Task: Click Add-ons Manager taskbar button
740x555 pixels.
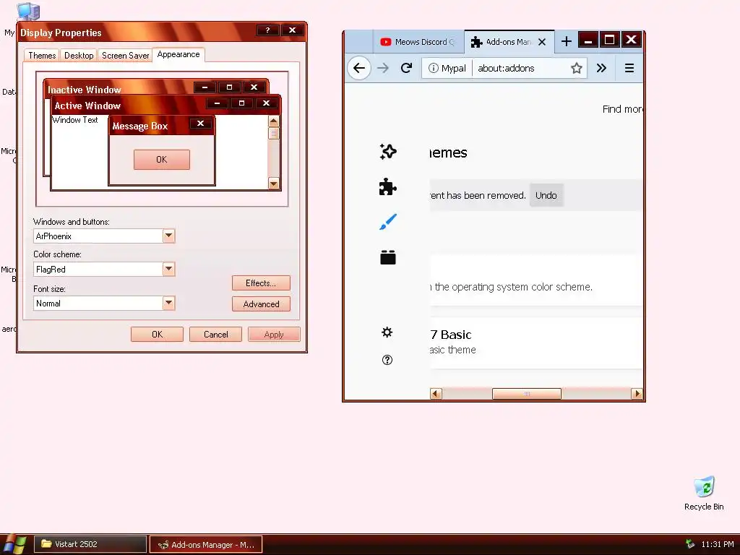Action: [x=206, y=545]
